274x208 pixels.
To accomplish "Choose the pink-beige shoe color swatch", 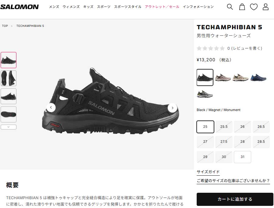I will point(223,77).
